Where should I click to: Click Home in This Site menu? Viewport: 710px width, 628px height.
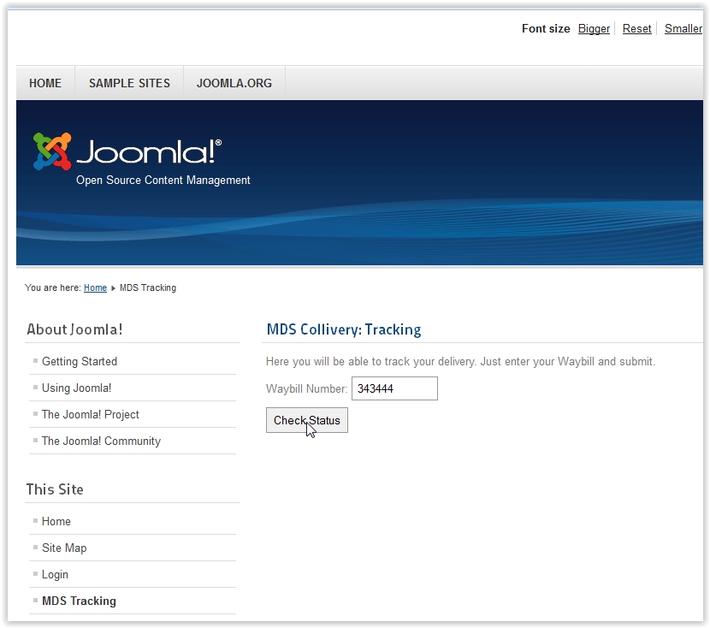[x=56, y=521]
